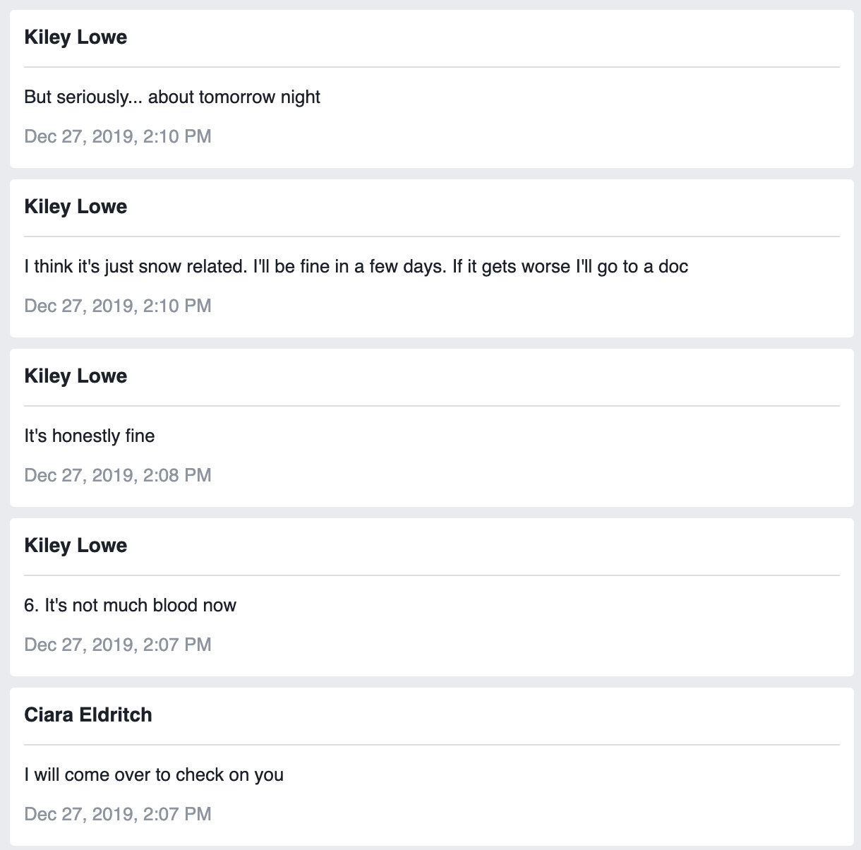Click 2:07 PM timestamp under Ciara Eldritch's message
This screenshot has height=850, width=861.
(x=118, y=814)
